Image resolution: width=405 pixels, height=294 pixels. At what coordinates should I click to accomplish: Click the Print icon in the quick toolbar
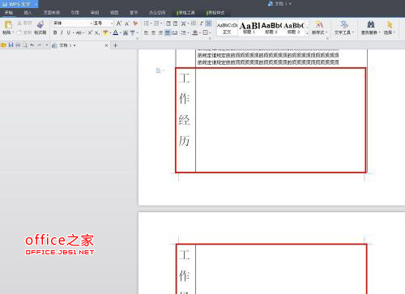point(18,45)
